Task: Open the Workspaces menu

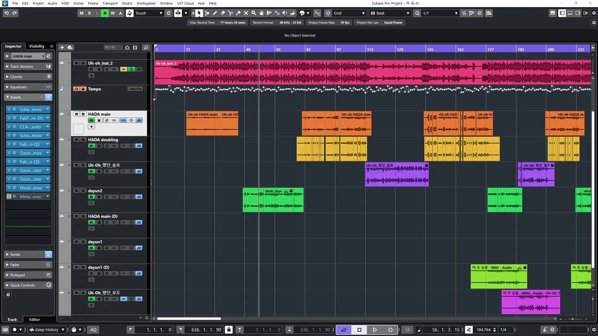Action: (x=146, y=3)
